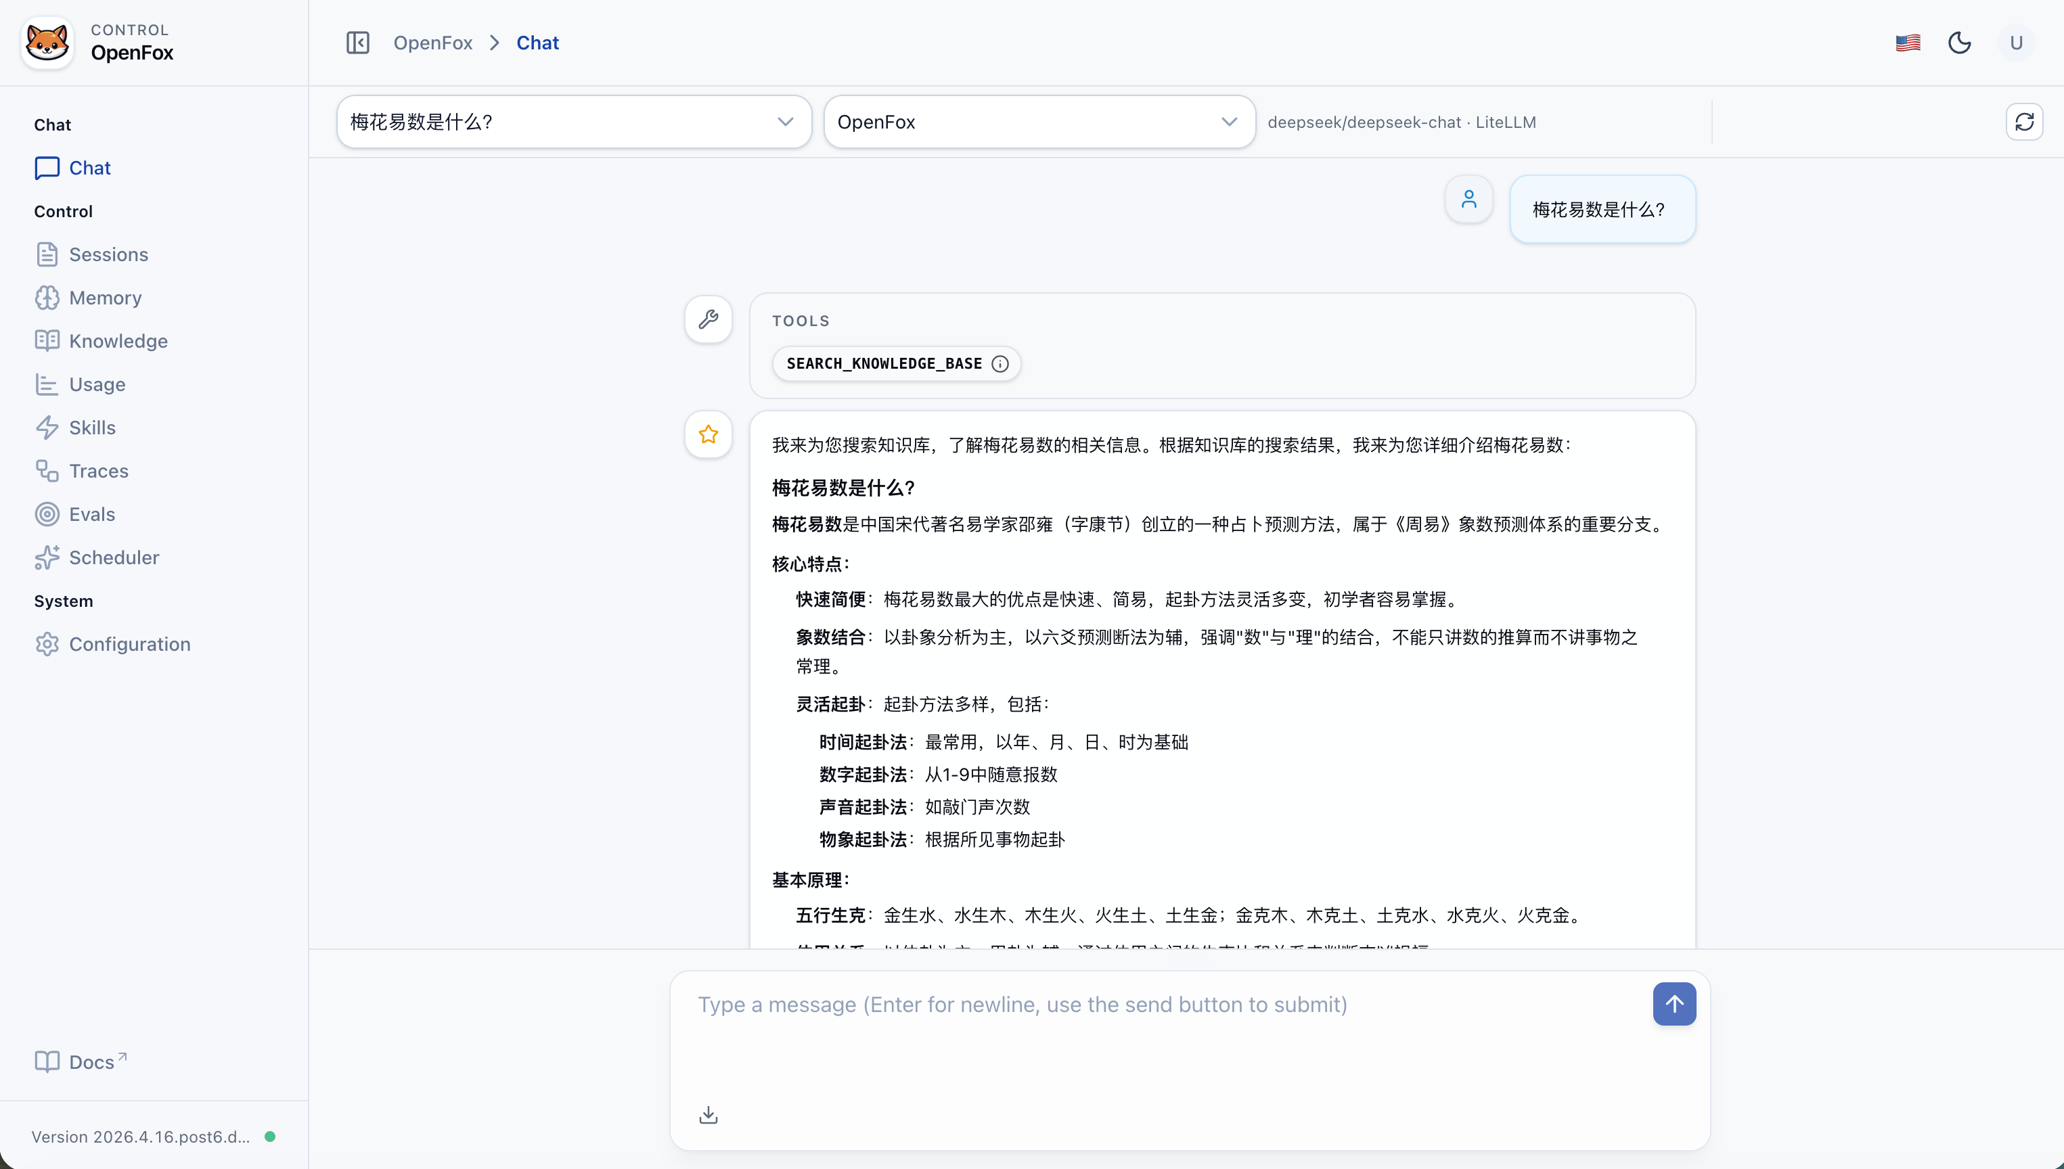Toggle dark mode
The width and height of the screenshot is (2064, 1169).
pyautogui.click(x=1960, y=43)
